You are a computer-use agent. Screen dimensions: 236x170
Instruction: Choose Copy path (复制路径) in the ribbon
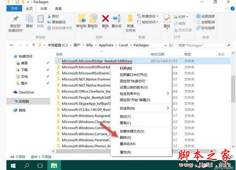tap(57, 22)
